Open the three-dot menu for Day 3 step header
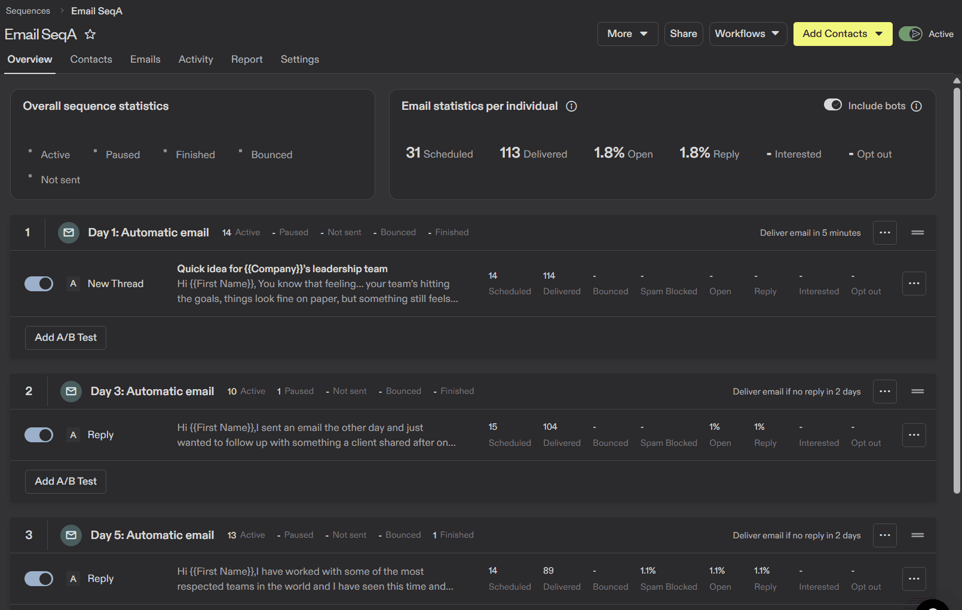 (885, 392)
